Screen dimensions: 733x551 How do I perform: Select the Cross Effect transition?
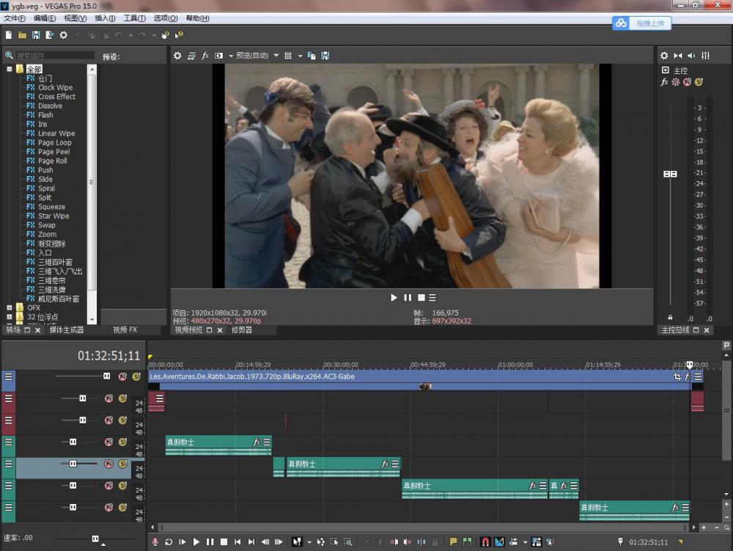pyautogui.click(x=56, y=96)
